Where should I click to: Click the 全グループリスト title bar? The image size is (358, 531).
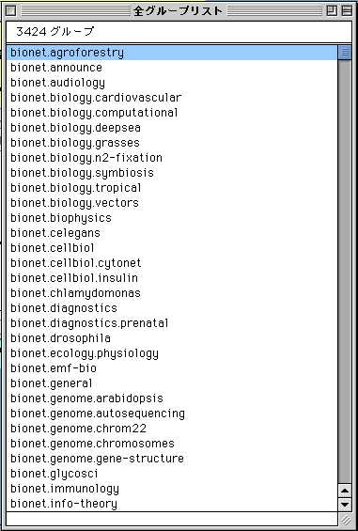179,11
